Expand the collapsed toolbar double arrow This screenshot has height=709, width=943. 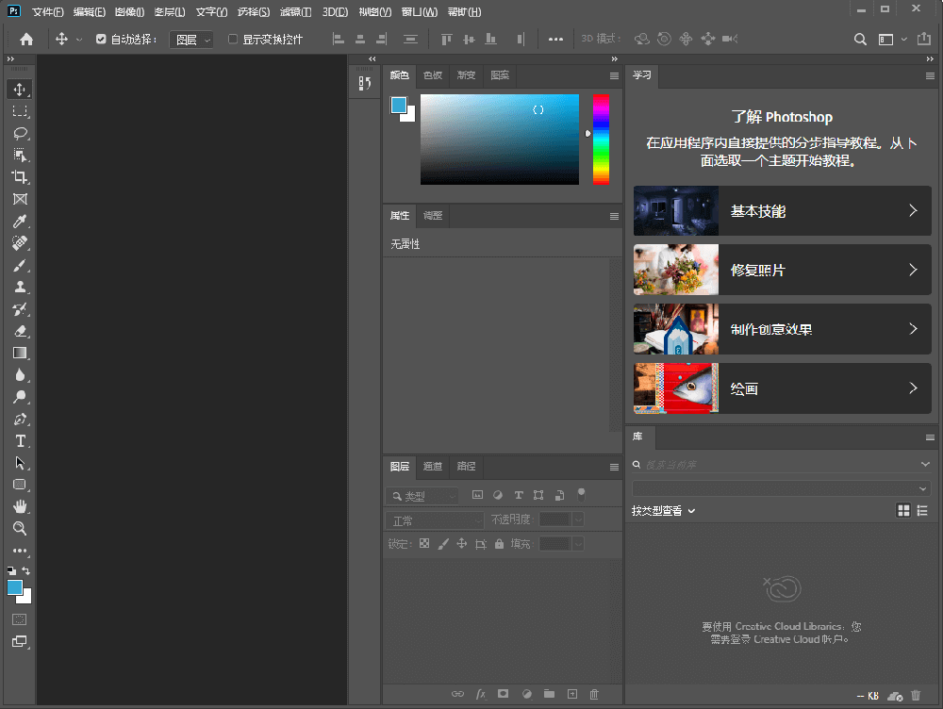coord(10,59)
